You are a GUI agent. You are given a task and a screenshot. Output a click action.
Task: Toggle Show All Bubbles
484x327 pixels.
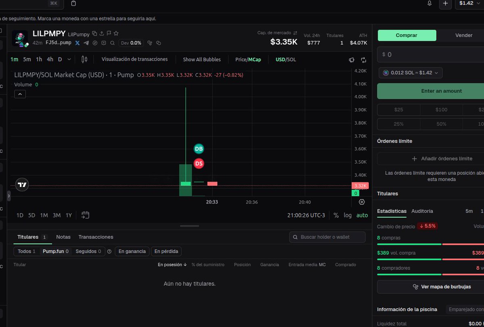[202, 59]
